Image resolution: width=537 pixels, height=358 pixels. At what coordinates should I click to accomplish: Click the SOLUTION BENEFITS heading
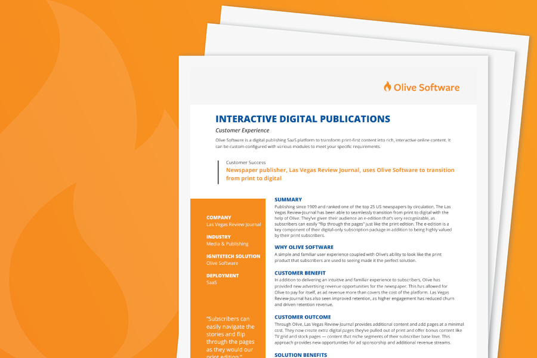point(301,355)
